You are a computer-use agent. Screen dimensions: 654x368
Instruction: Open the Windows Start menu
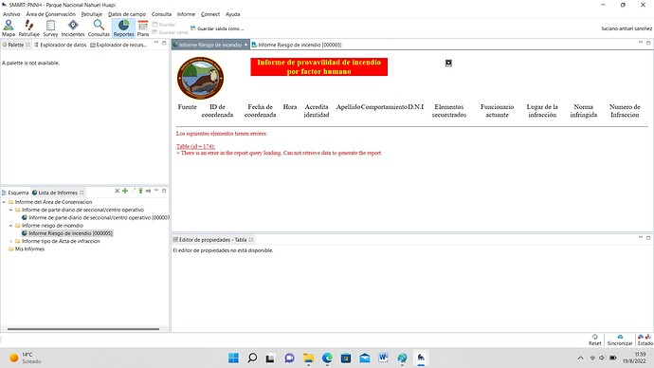(x=233, y=358)
